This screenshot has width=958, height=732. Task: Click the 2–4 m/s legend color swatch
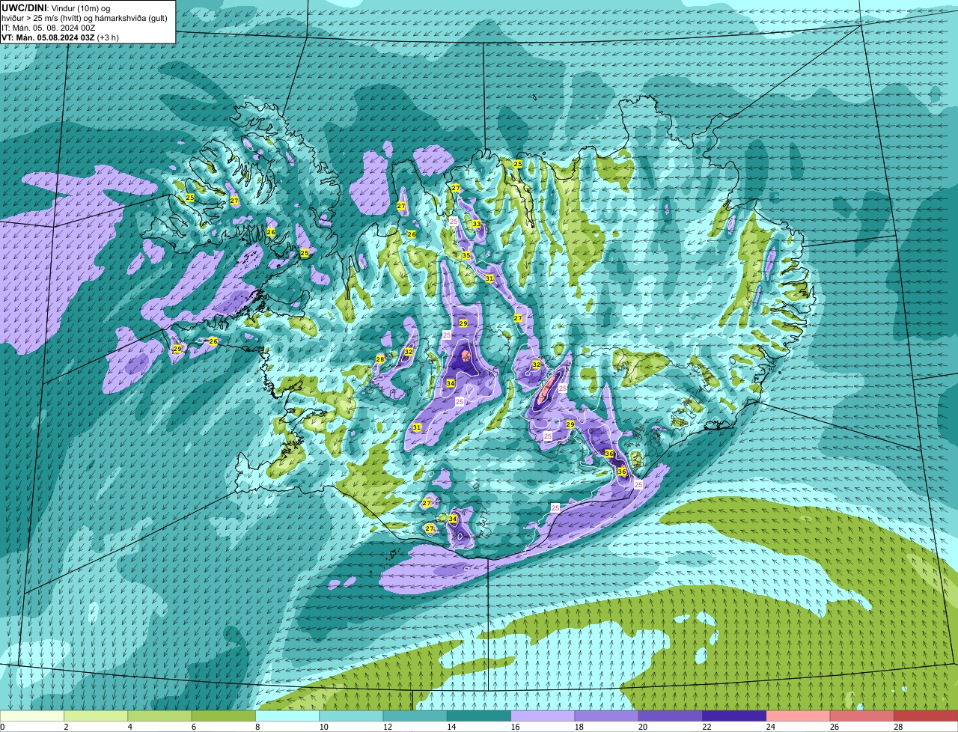pos(96,716)
